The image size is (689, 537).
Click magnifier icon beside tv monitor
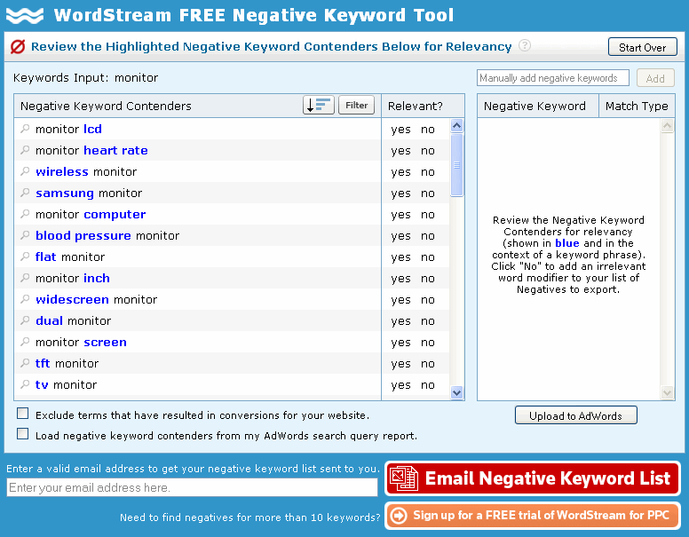25,384
